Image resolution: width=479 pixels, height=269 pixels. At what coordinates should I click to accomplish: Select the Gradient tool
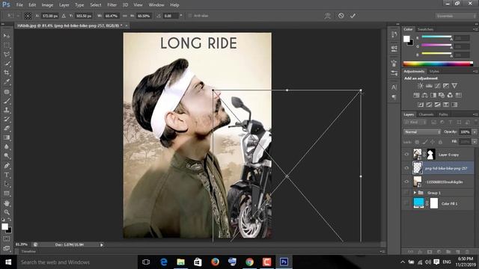(x=7, y=137)
